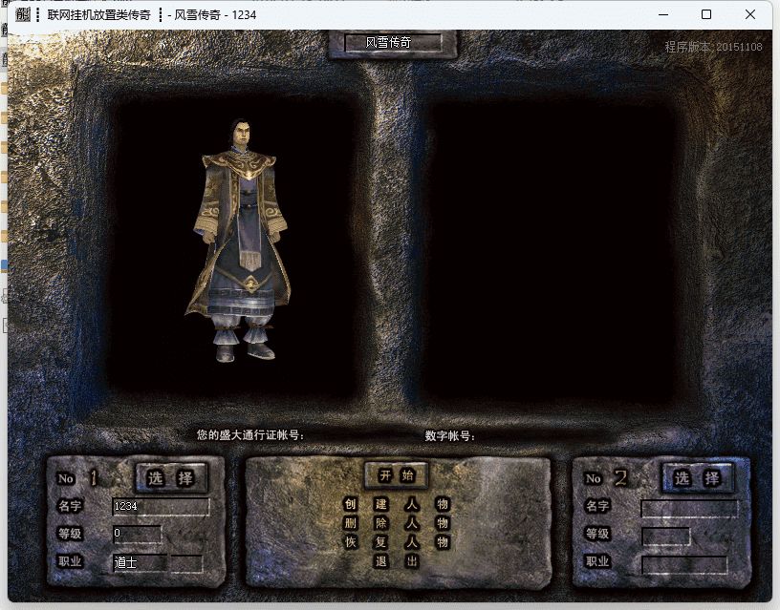780x610 pixels.
Task: Select 恢复人物 to restore a character
Action: pos(397,542)
